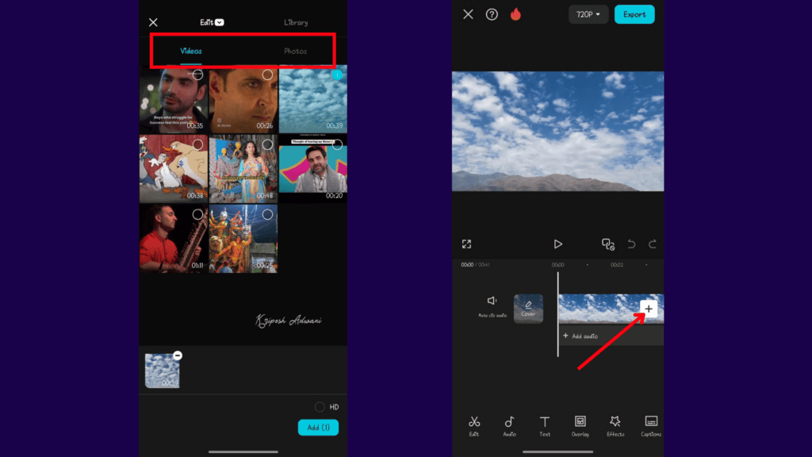Select the Edit scissors tool
The height and width of the screenshot is (457, 812).
click(474, 426)
